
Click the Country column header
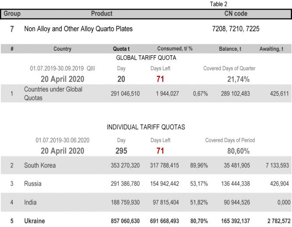[62, 49]
